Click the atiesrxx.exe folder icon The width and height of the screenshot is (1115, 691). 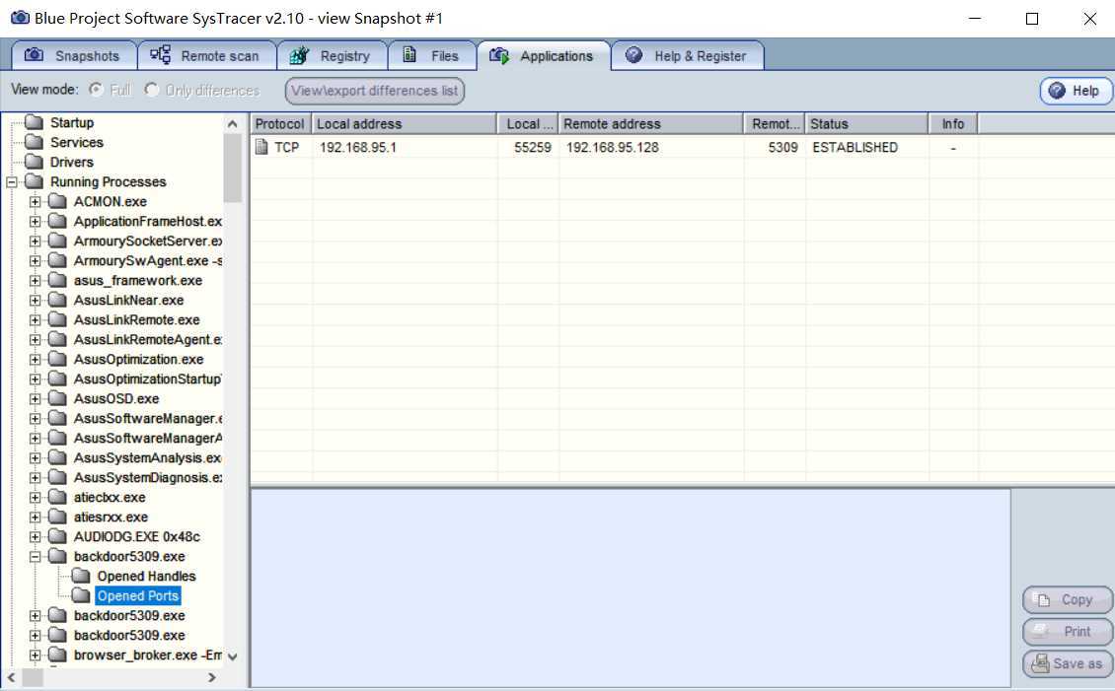click(x=57, y=517)
